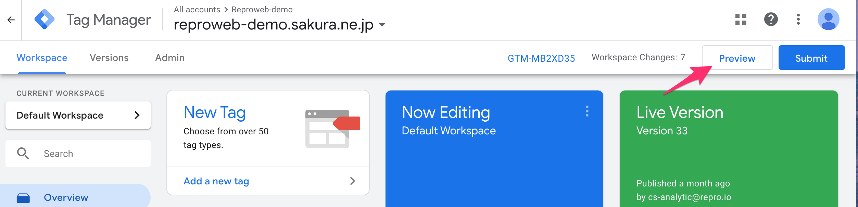The height and width of the screenshot is (207, 858).
Task: Click the Preview button
Action: 737,58
